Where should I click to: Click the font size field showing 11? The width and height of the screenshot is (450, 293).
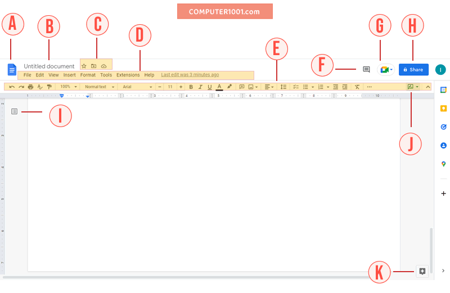coord(170,87)
